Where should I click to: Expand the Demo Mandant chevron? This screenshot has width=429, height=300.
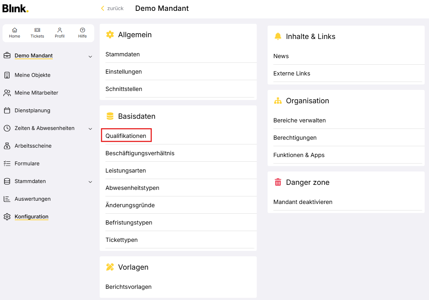(x=90, y=56)
